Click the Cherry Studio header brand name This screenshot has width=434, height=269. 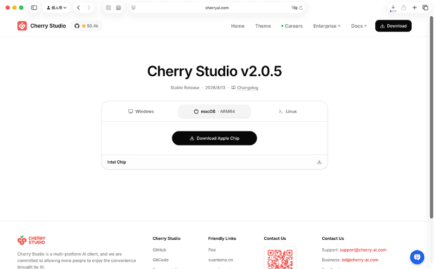pos(48,26)
